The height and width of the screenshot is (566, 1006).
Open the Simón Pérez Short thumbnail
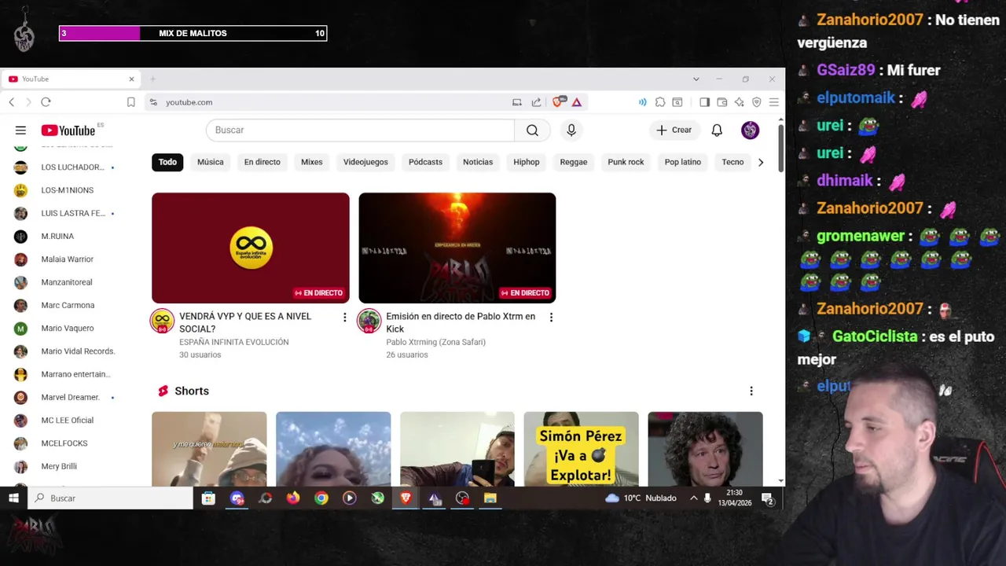pos(582,449)
